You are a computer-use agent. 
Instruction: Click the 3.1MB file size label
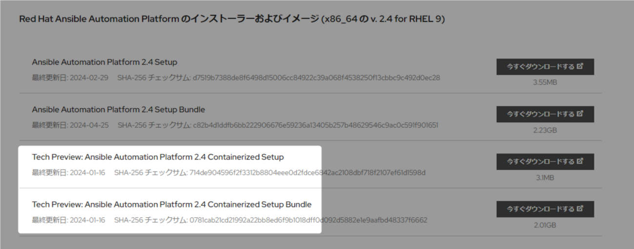pyautogui.click(x=545, y=177)
